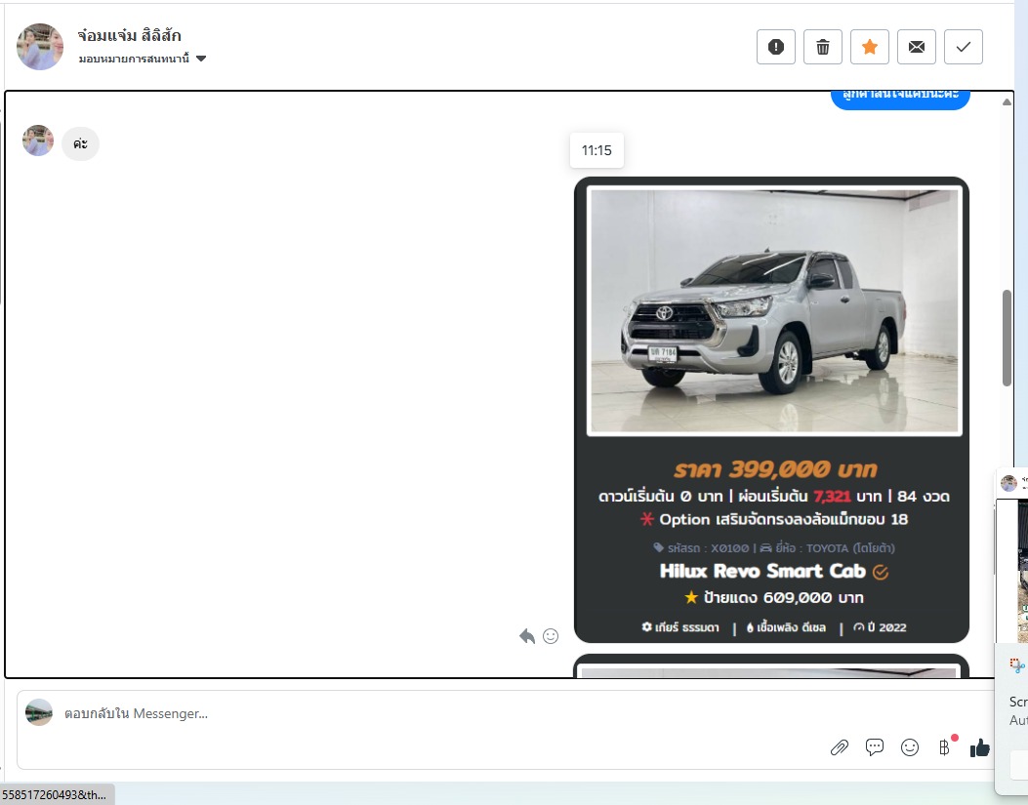Viewport: 1028px width, 805px height.
Task: Reply to message with the arrow icon
Action: click(x=527, y=636)
